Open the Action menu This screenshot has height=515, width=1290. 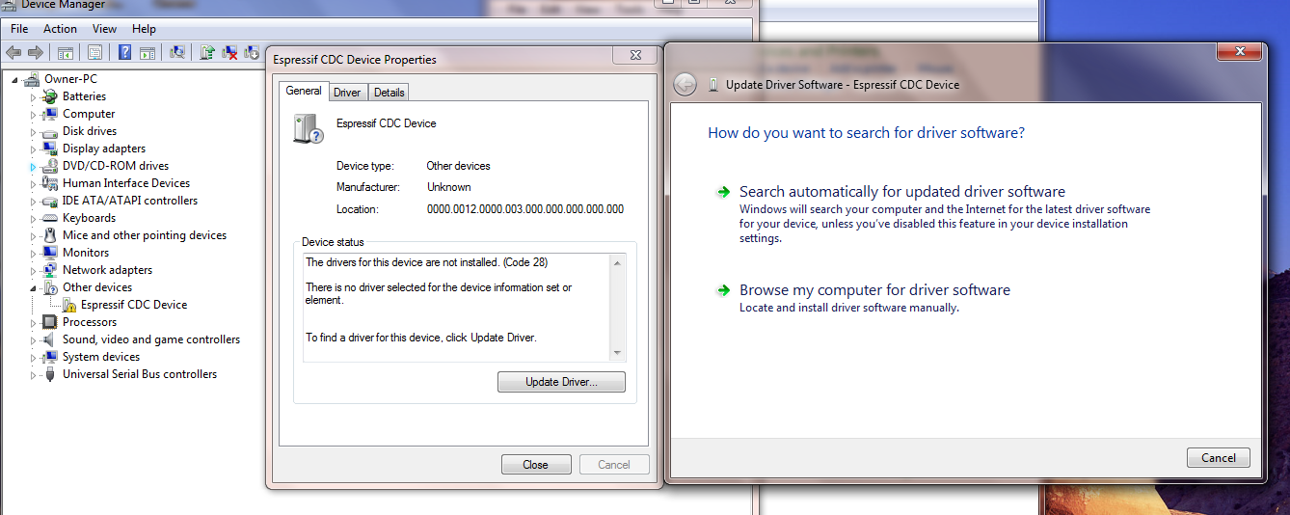60,29
